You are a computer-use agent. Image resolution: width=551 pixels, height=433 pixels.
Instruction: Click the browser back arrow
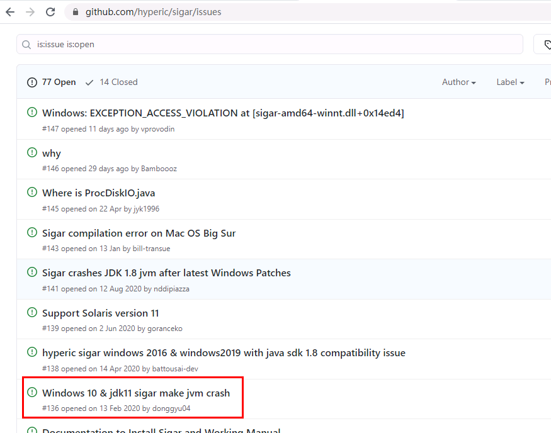(x=9, y=11)
